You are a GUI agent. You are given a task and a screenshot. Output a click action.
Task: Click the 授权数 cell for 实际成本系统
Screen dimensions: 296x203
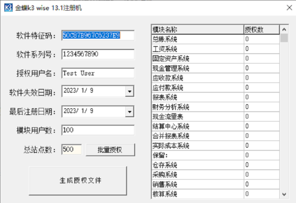point(261,146)
